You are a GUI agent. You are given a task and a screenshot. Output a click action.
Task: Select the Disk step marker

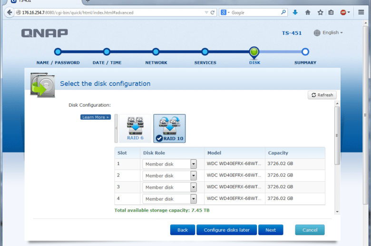coord(254,52)
